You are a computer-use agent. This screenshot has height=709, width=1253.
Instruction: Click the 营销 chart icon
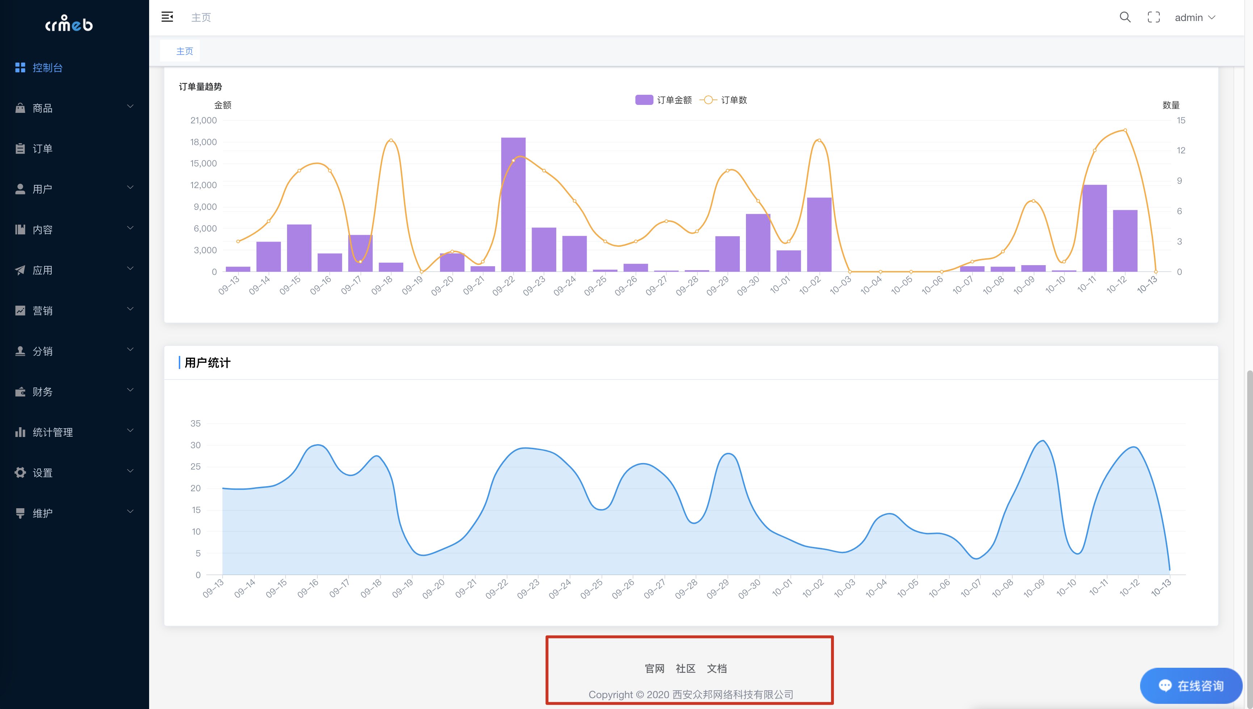[x=20, y=310]
